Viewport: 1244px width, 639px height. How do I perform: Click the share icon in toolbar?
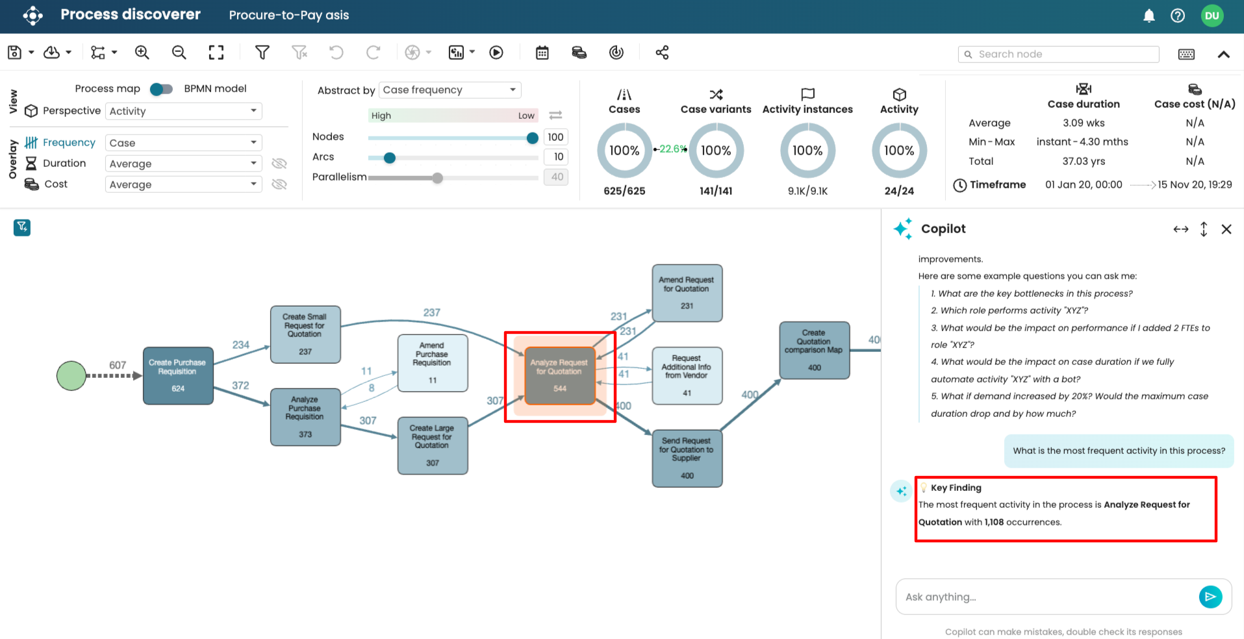662,53
